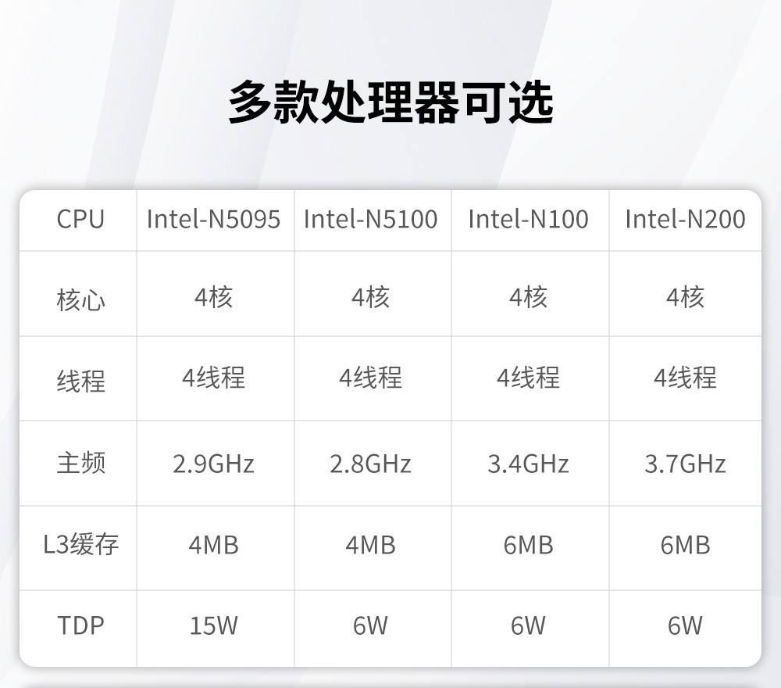Select the 6MB cache cell under Intel-N200
The height and width of the screenshot is (688, 781).
coord(685,545)
